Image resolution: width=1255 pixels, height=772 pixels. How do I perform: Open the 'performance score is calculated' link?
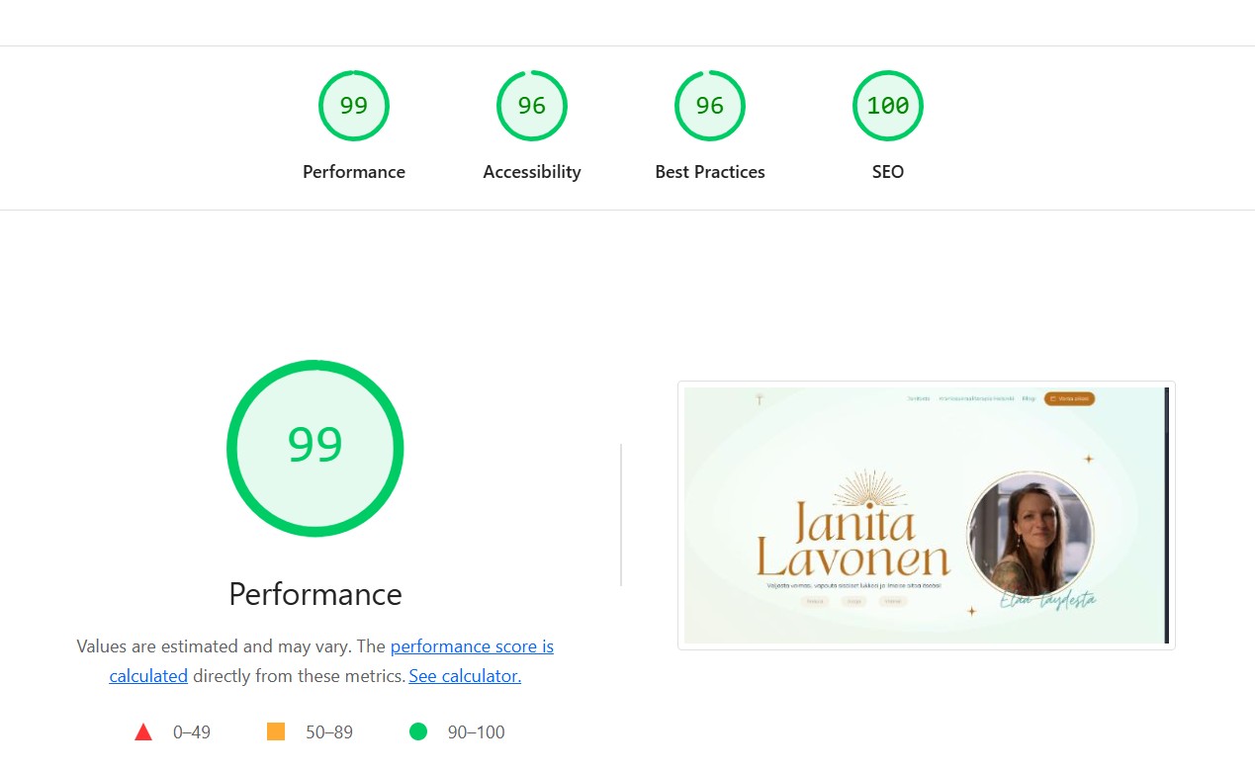pos(472,646)
